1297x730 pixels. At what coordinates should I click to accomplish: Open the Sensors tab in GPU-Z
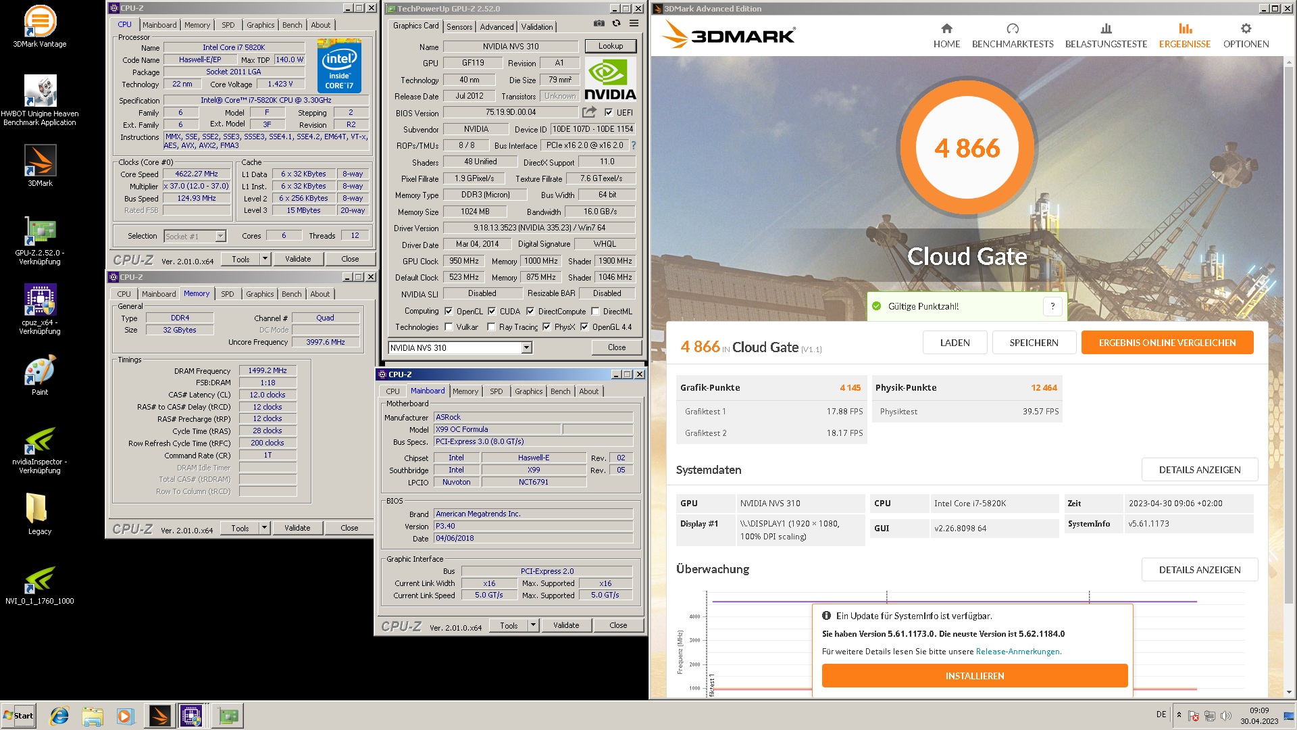coord(459,27)
